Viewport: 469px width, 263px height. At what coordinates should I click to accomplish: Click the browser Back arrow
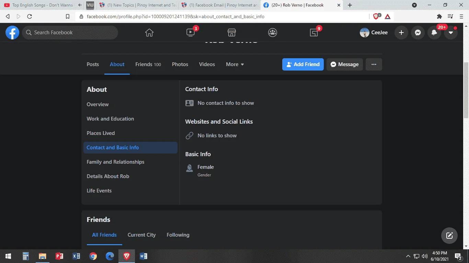tap(8, 16)
